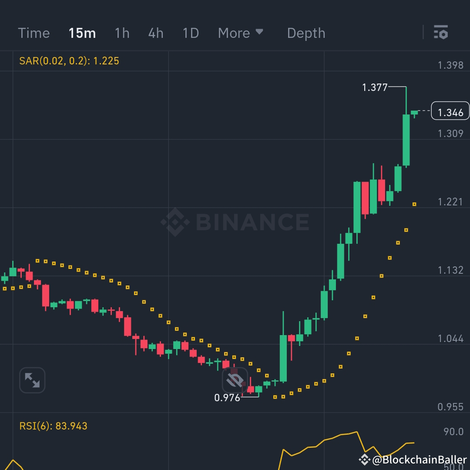Switch to the 1h timeframe
Viewport: 470px width, 470px height.
[x=122, y=33]
